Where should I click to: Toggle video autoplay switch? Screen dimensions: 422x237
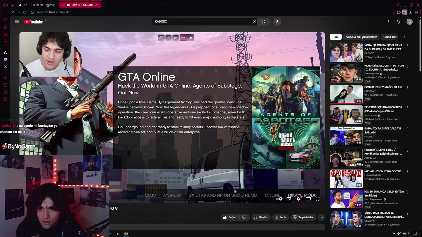tap(279, 199)
